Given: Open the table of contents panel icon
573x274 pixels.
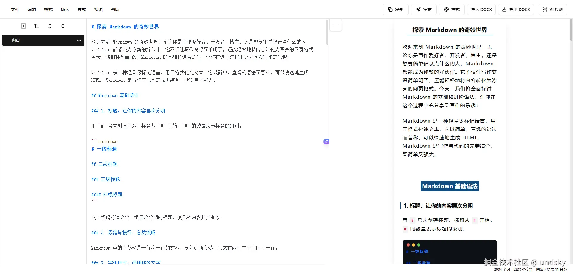Looking at the screenshot, I should (336, 25).
